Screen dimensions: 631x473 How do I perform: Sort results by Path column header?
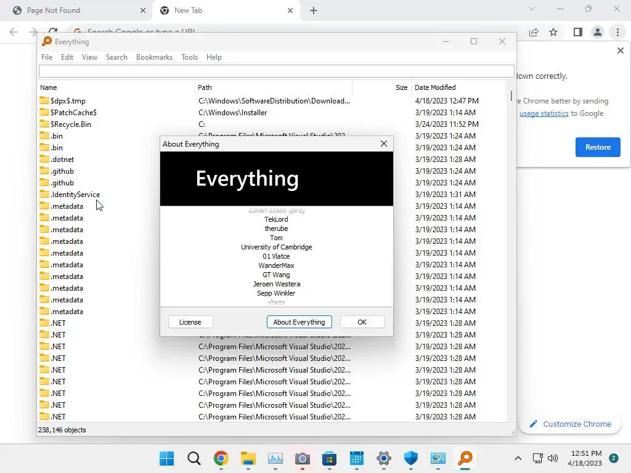point(273,87)
